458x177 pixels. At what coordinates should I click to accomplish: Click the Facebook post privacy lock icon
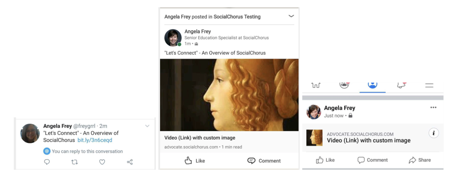[350, 116]
